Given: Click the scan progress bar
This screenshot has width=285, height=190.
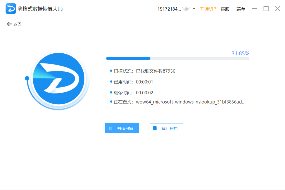Looking at the screenshot, I should 177,58.
